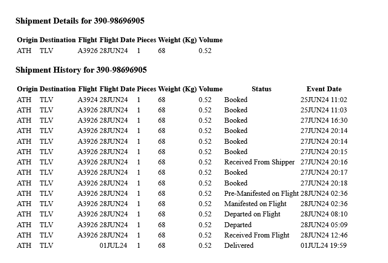Image resolution: width=388 pixels, height=263 pixels.
Task: Click the 01JUL24 flight date cell
Action: pos(113,245)
